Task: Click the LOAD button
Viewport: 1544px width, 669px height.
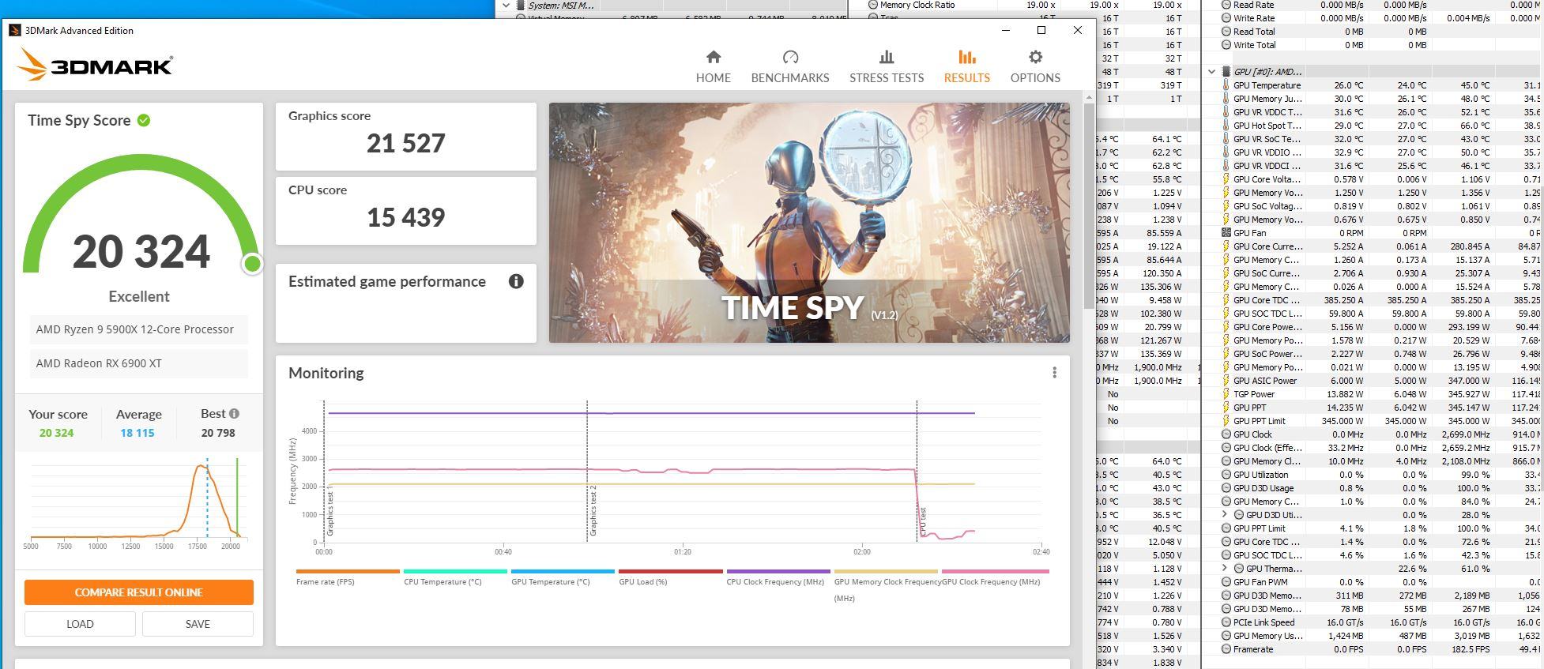Action: pyautogui.click(x=80, y=624)
